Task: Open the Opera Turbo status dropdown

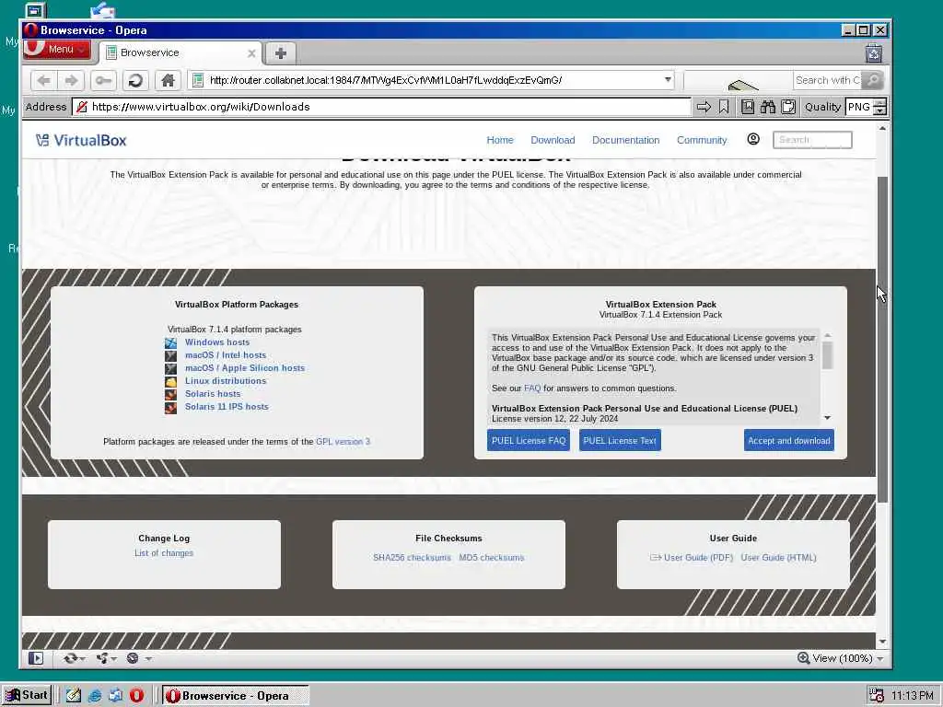Action: point(138,658)
